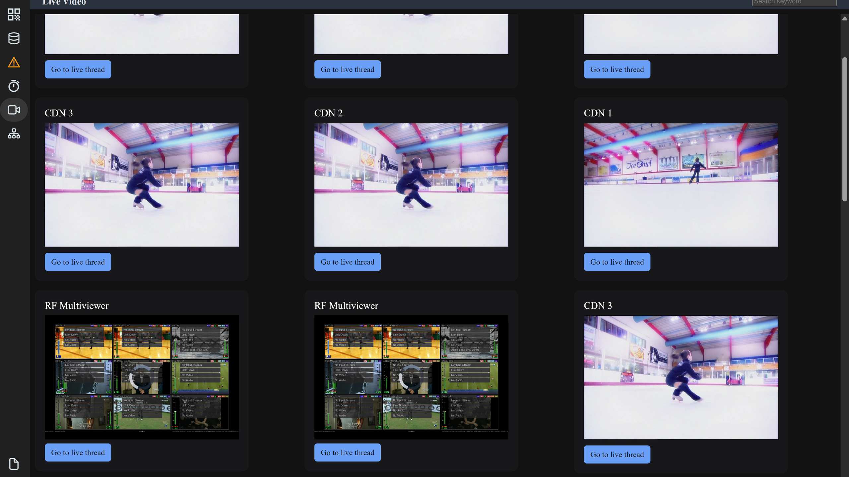Go to live thread under second RF Multiviewer

(347, 452)
